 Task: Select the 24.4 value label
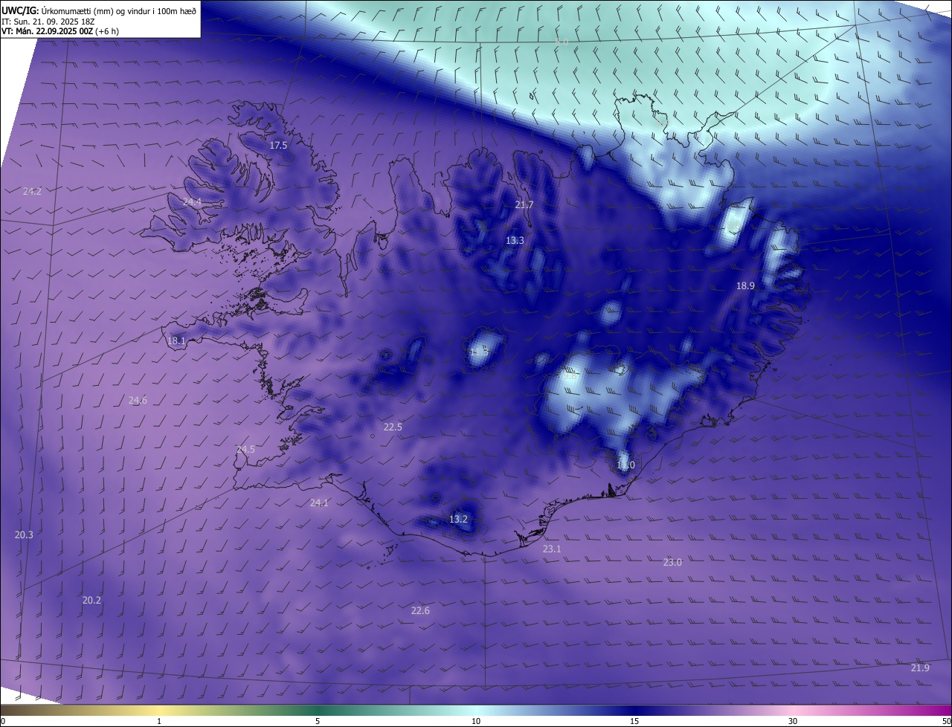click(192, 202)
